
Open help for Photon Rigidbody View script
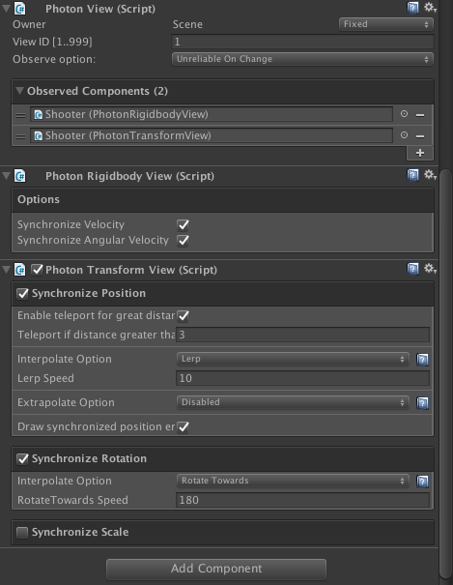(x=412, y=175)
